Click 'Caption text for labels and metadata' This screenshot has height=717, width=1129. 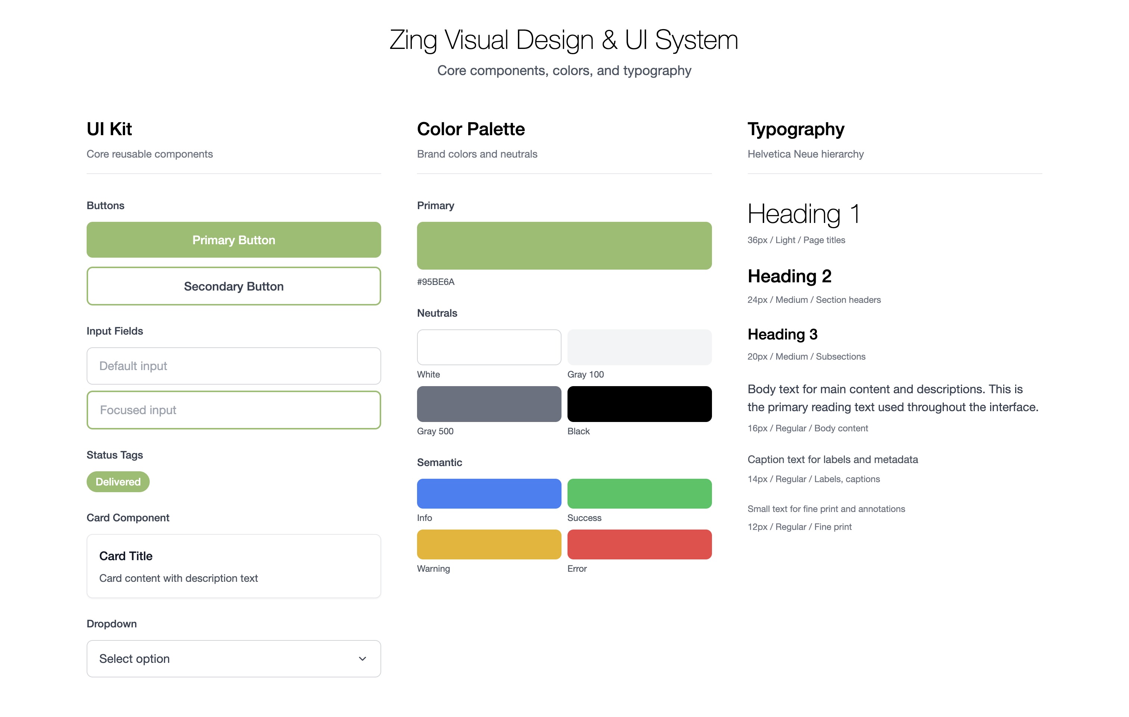[x=833, y=460]
